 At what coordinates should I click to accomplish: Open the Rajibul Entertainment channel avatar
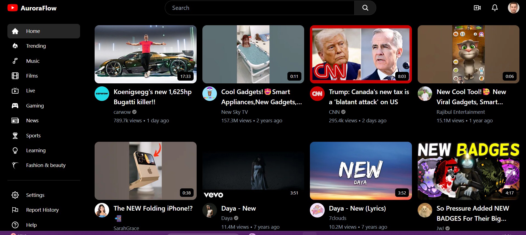pos(425,94)
